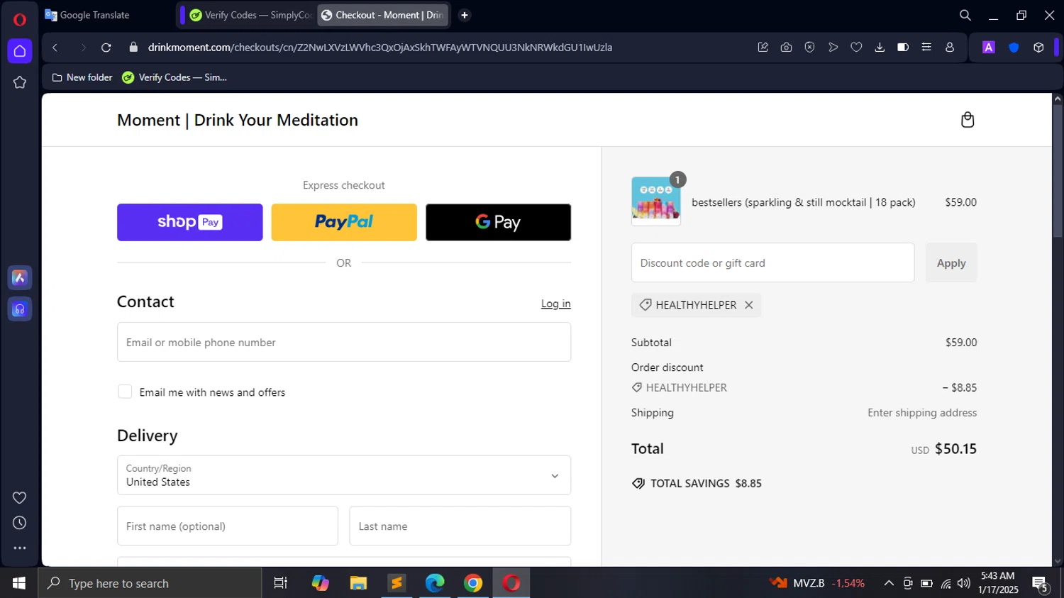Click the page vertical scrollbar thumb

[1058, 171]
